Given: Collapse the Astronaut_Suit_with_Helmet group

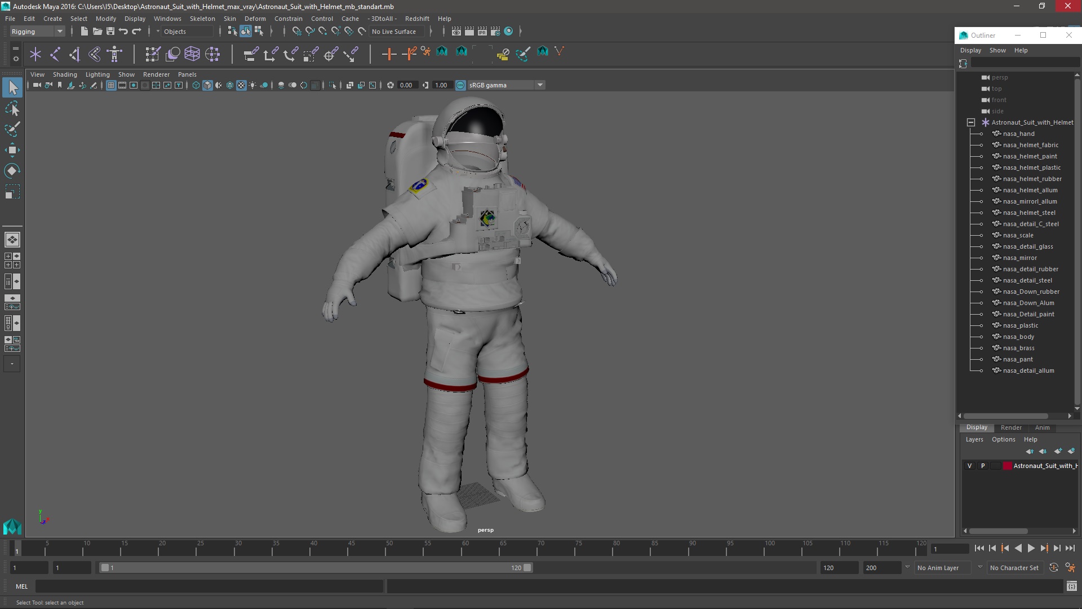Looking at the screenshot, I should coord(971,122).
